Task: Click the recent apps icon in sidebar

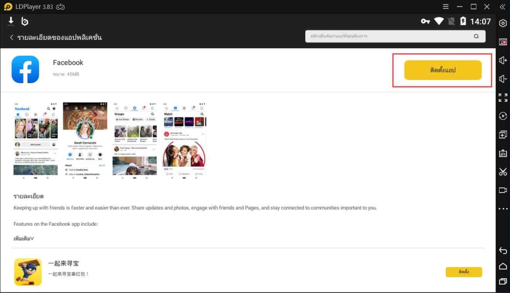Action: pos(503,281)
